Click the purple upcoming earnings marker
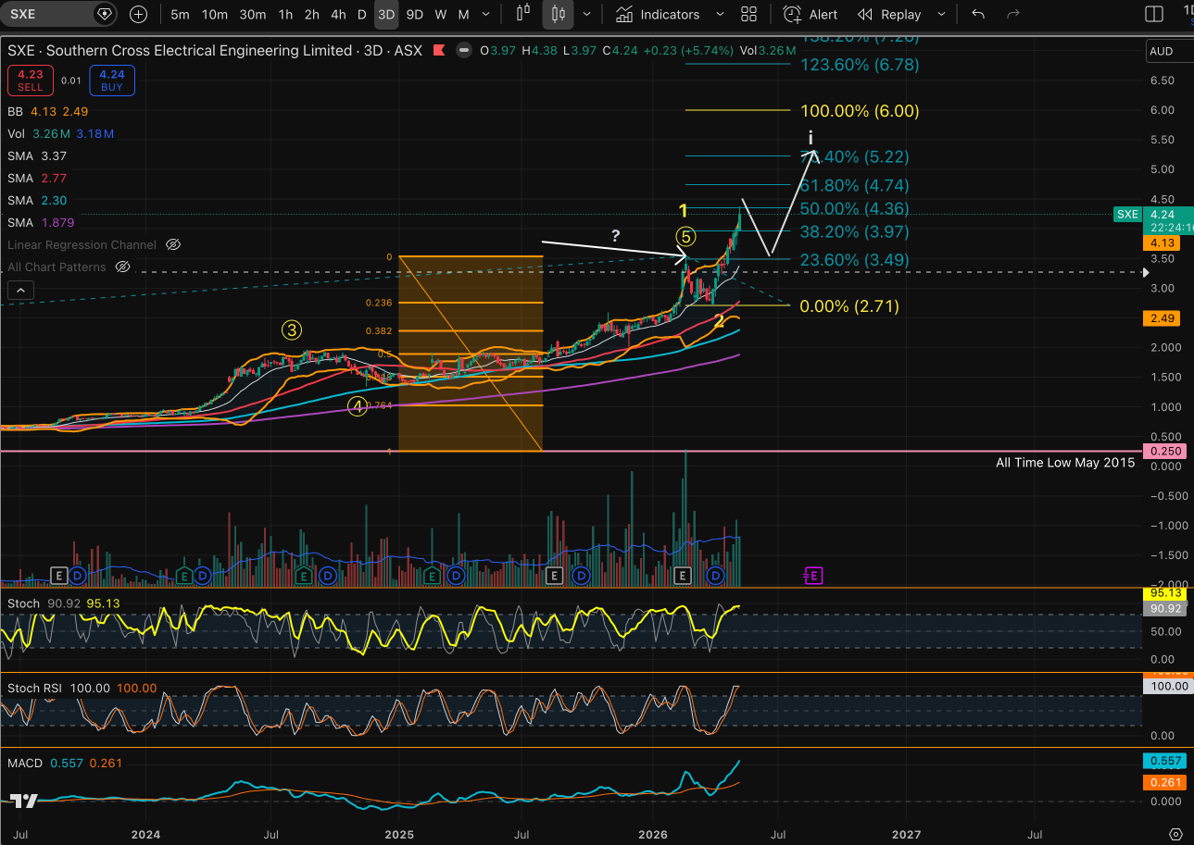The height and width of the screenshot is (845, 1194). tap(811, 576)
